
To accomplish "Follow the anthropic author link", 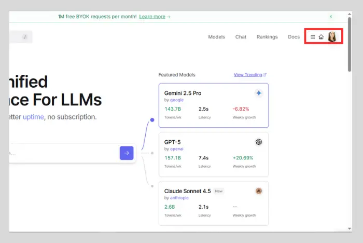I will coord(180,198).
